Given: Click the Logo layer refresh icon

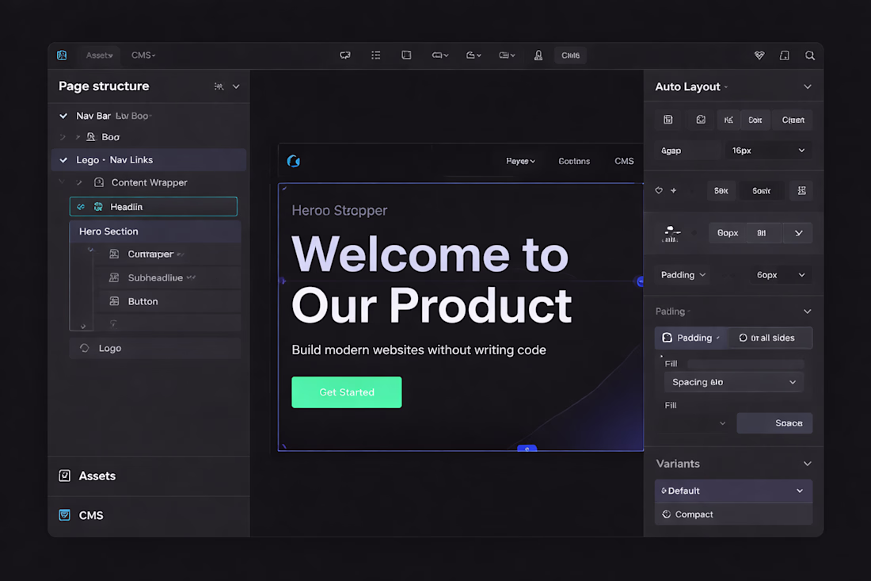Looking at the screenshot, I should coord(85,348).
